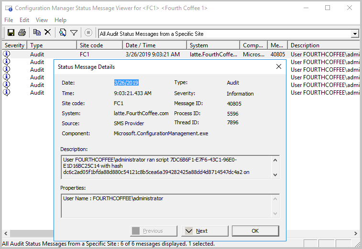Image resolution: width=362 pixels, height=249 pixels.
Task: Sort by the Me... column header
Action: pos(277,45)
